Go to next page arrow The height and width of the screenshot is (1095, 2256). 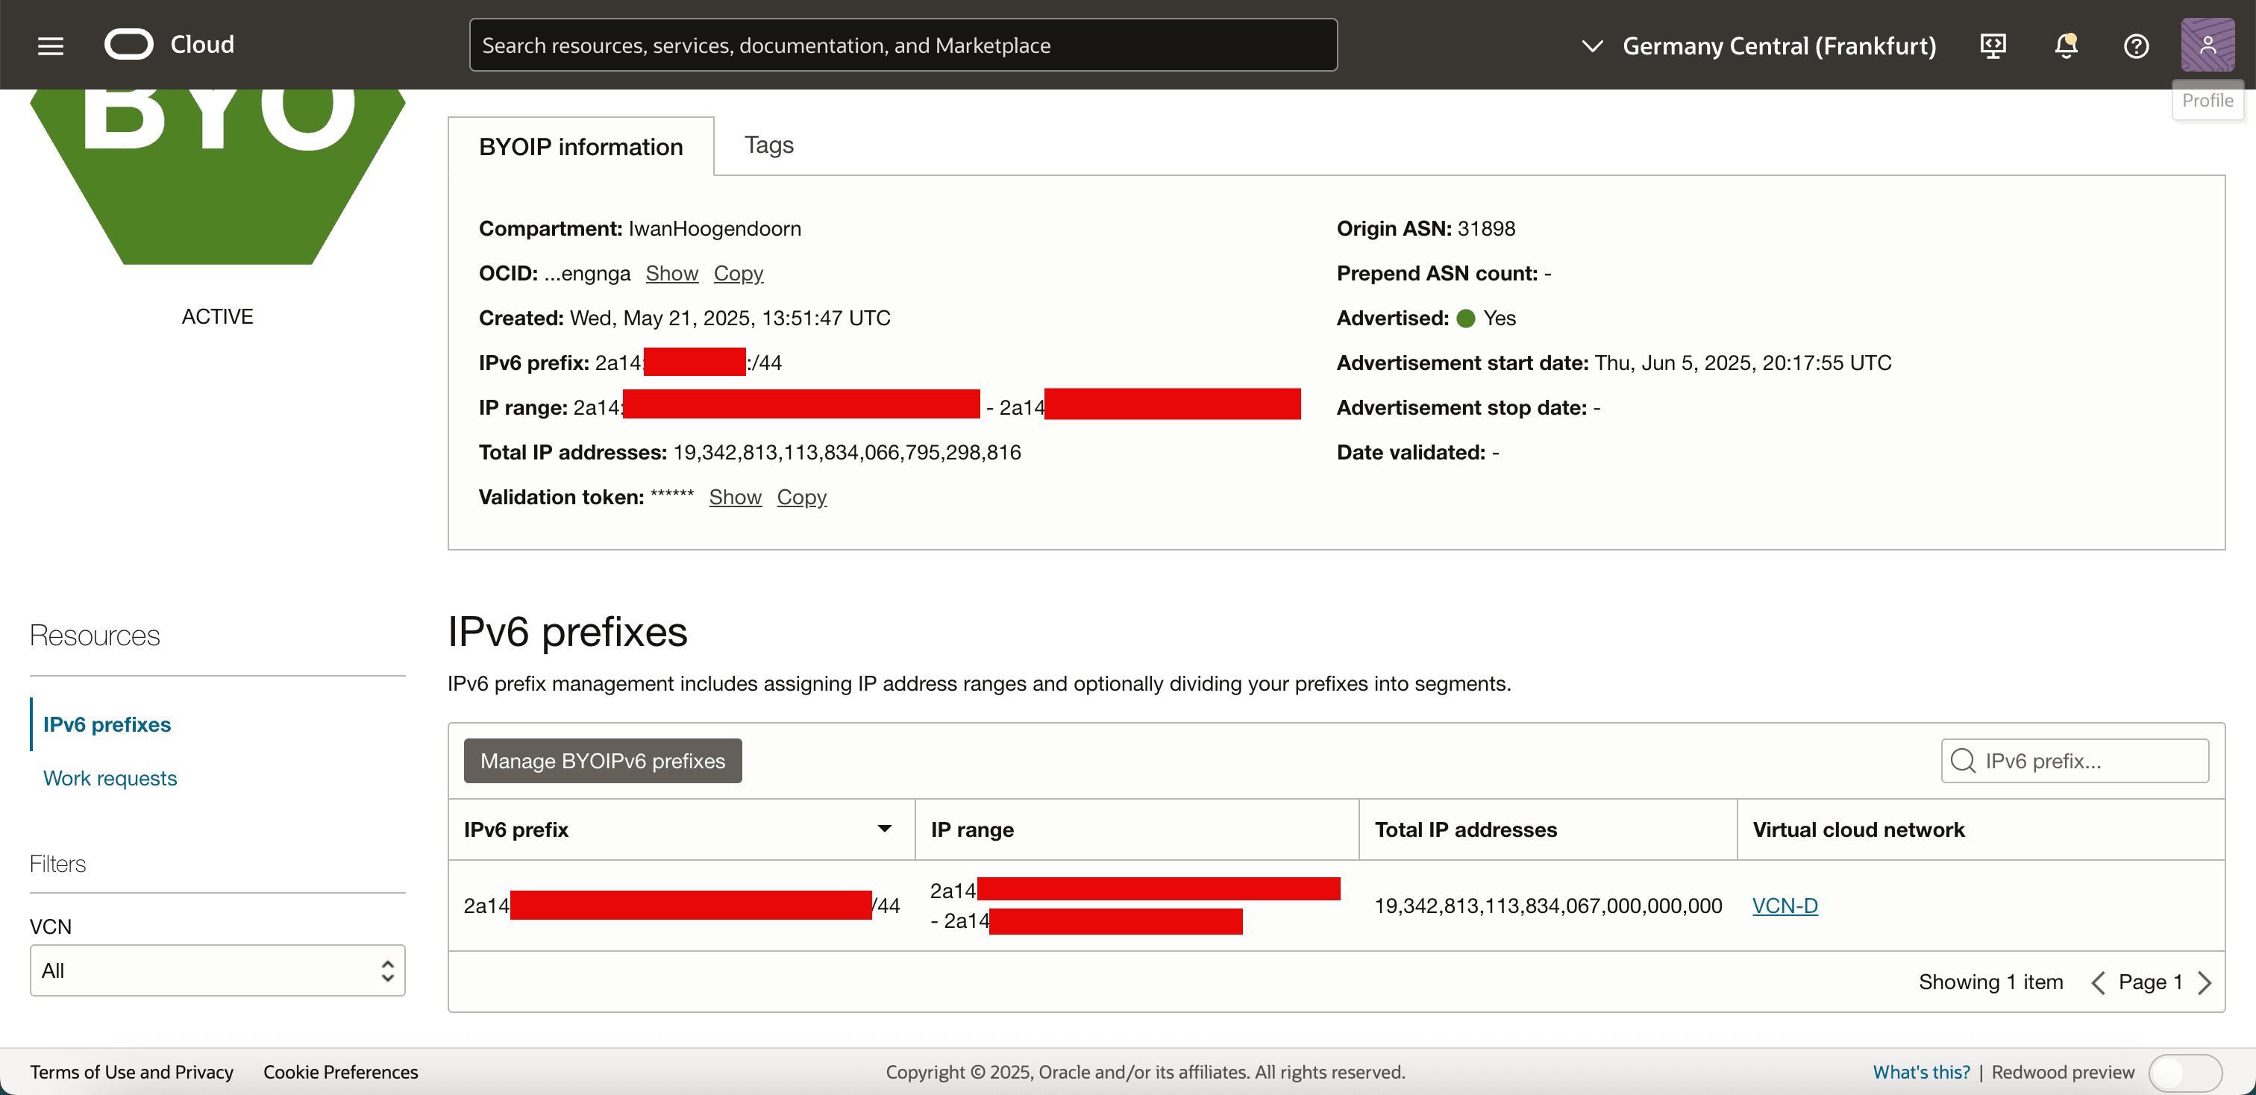(x=2205, y=982)
